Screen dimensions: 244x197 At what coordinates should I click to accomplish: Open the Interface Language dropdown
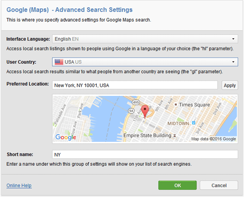click(x=145, y=39)
